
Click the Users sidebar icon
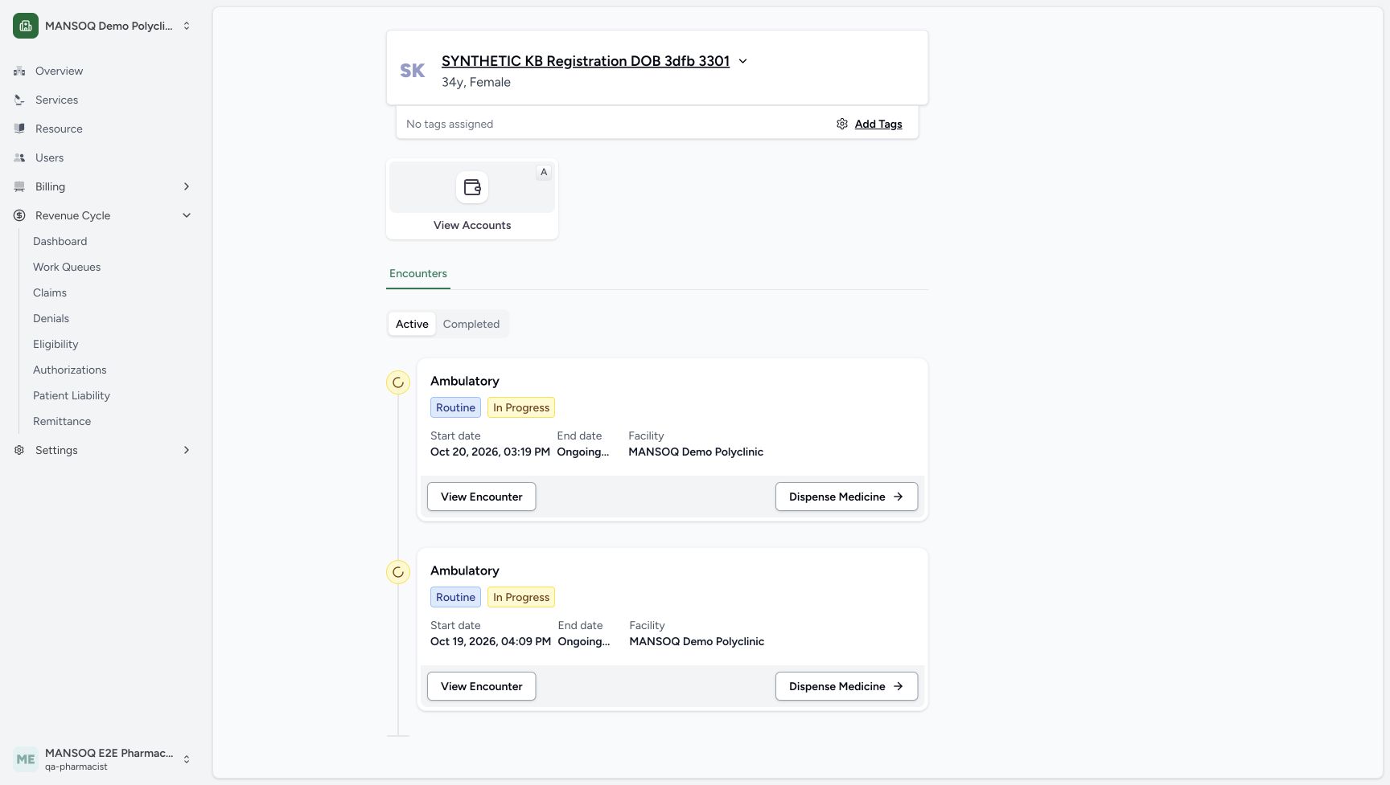[19, 157]
